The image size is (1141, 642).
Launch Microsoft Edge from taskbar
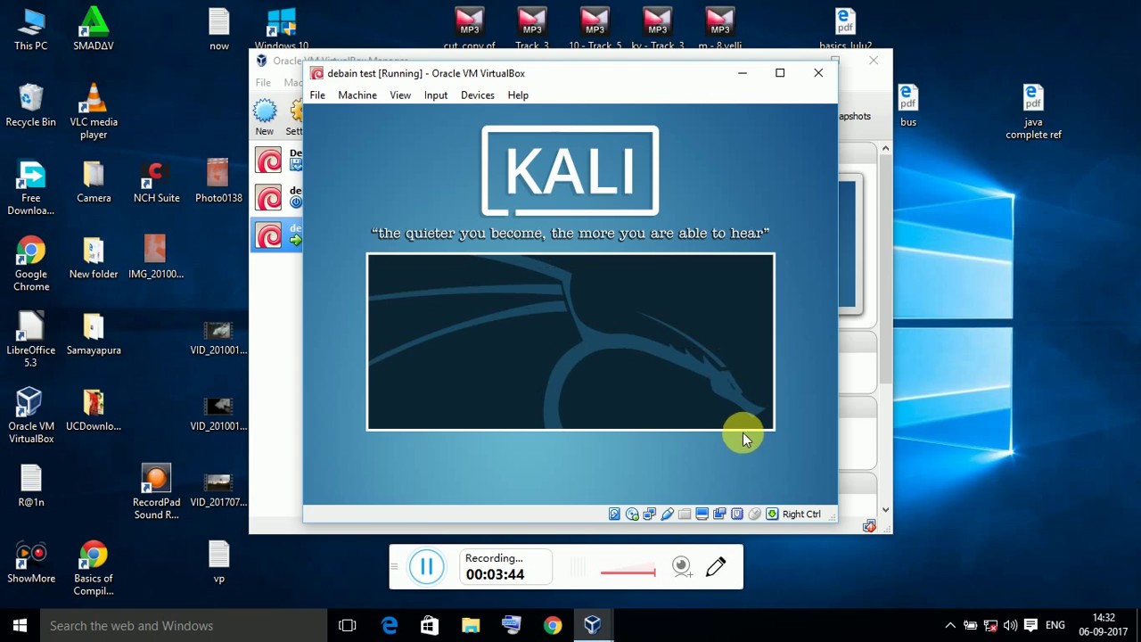(x=390, y=626)
